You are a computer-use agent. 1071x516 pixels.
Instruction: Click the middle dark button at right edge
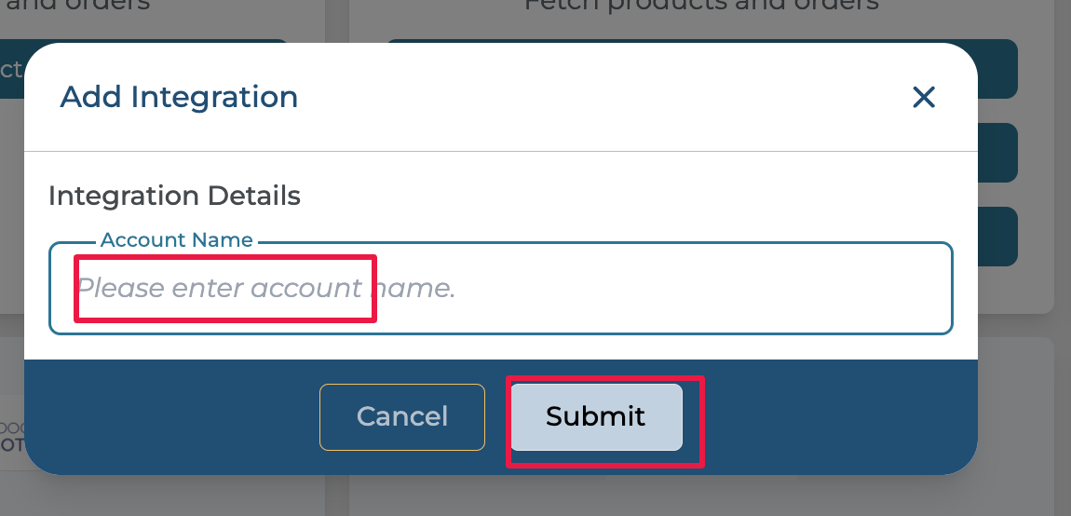tap(998, 153)
